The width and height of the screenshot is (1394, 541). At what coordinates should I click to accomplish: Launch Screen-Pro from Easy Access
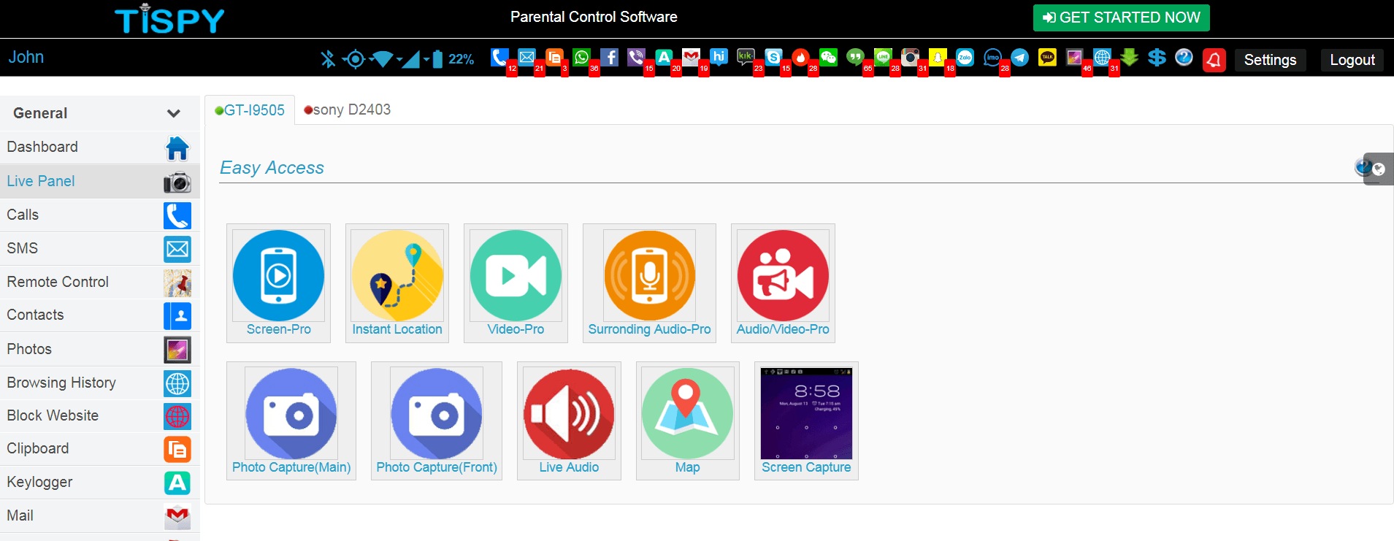coord(278,283)
